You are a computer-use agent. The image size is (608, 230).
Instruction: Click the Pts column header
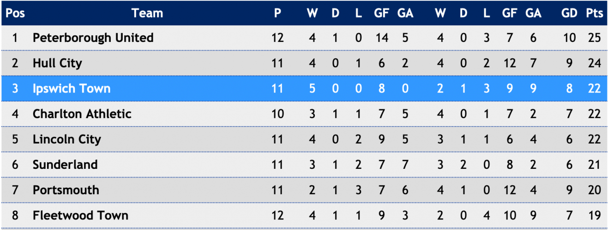tap(594, 13)
